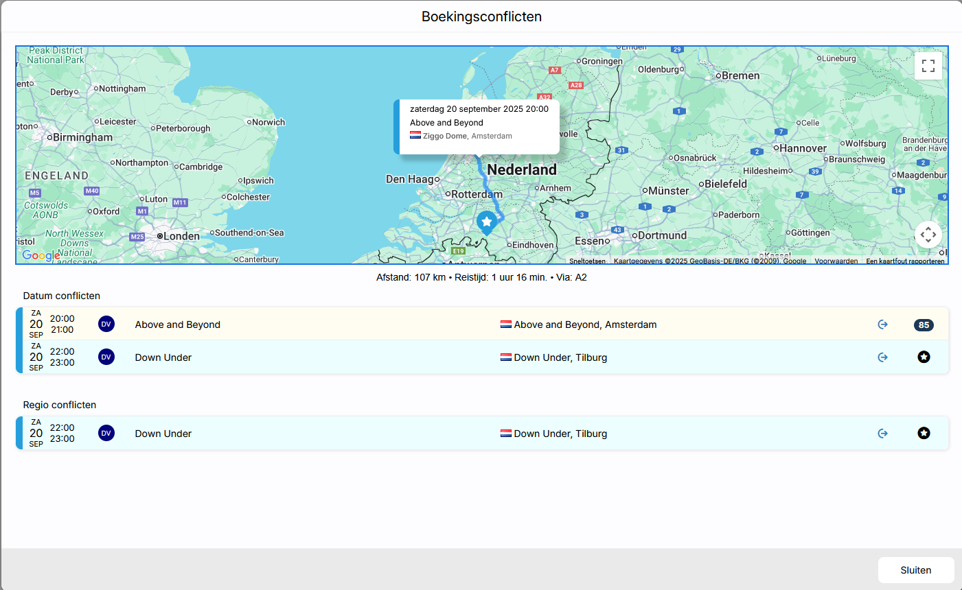
Task: Click the Boekingsconflicten dialog title
Action: (x=481, y=16)
